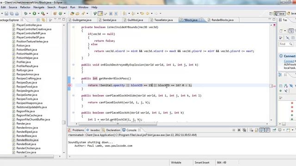The width and height of the screenshot is (296, 166).
Task: Switch to Senital.java editor tab
Action: click(x=109, y=20)
